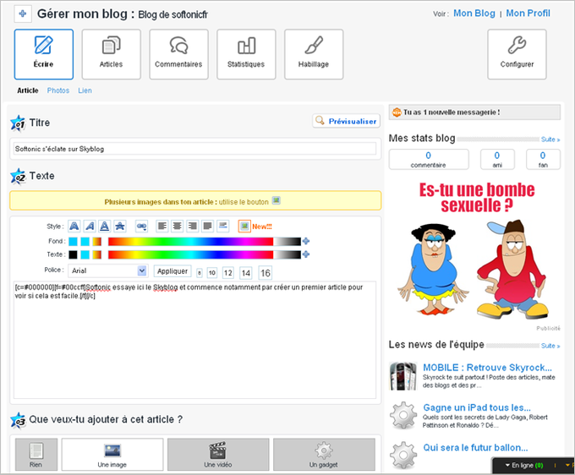Open the Commentaires section
The image size is (575, 475).
pos(178,54)
